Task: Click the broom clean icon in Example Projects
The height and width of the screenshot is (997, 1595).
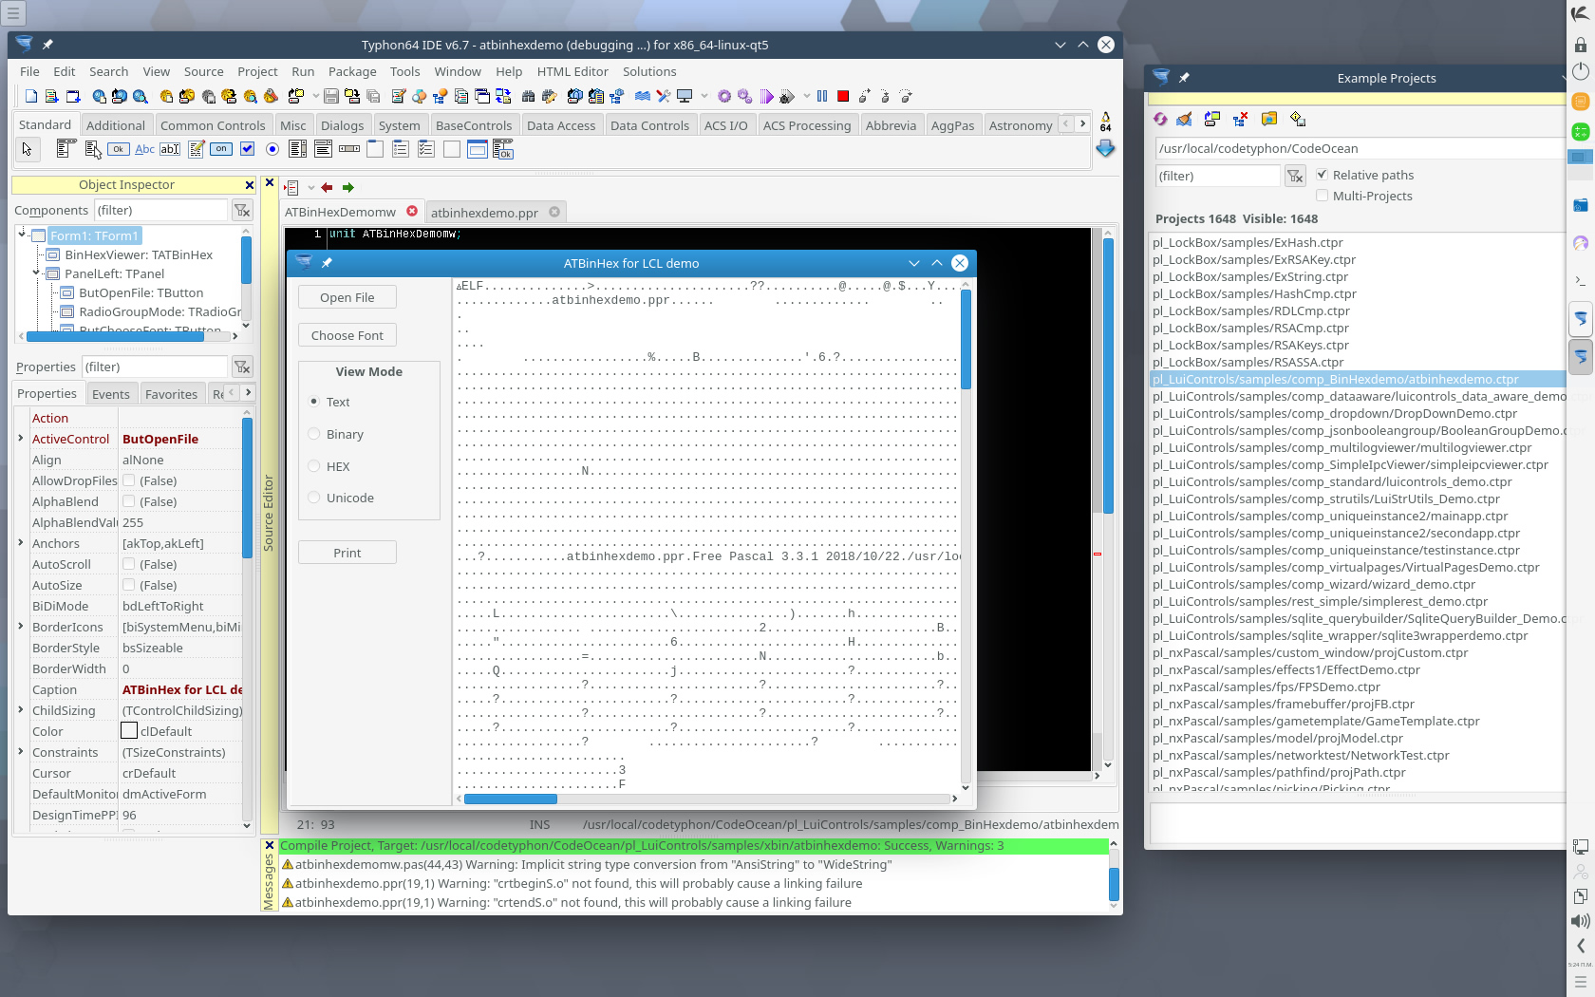Action: click(x=1184, y=119)
